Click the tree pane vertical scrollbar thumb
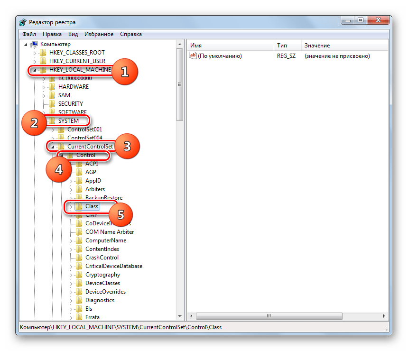Screen dimensions: 408x351 tap(179, 84)
